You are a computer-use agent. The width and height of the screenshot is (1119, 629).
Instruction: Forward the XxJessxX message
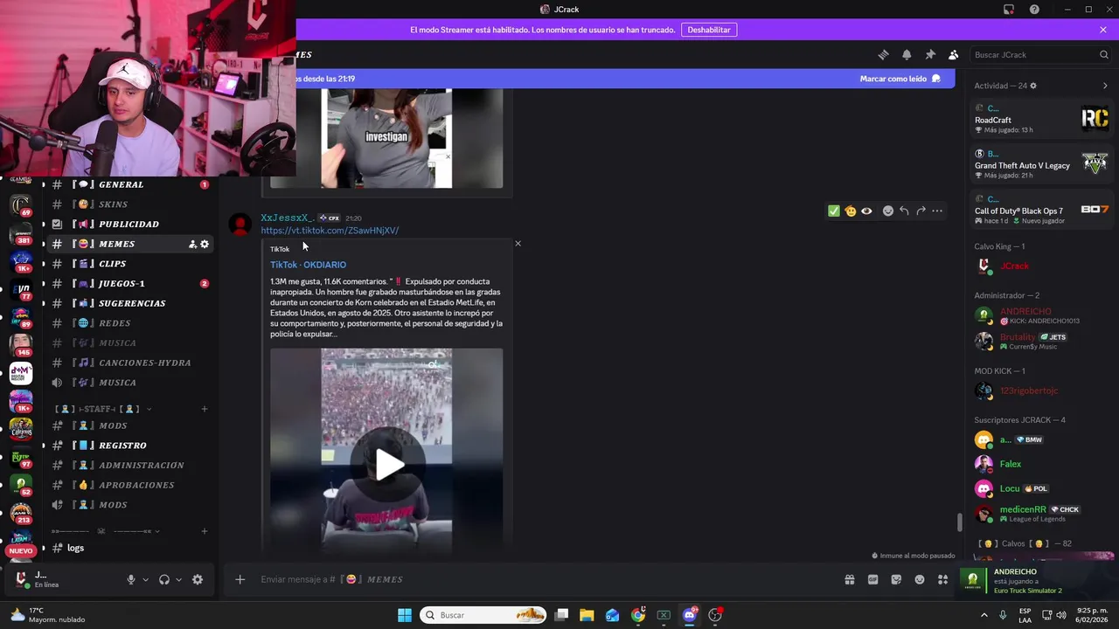coord(921,211)
